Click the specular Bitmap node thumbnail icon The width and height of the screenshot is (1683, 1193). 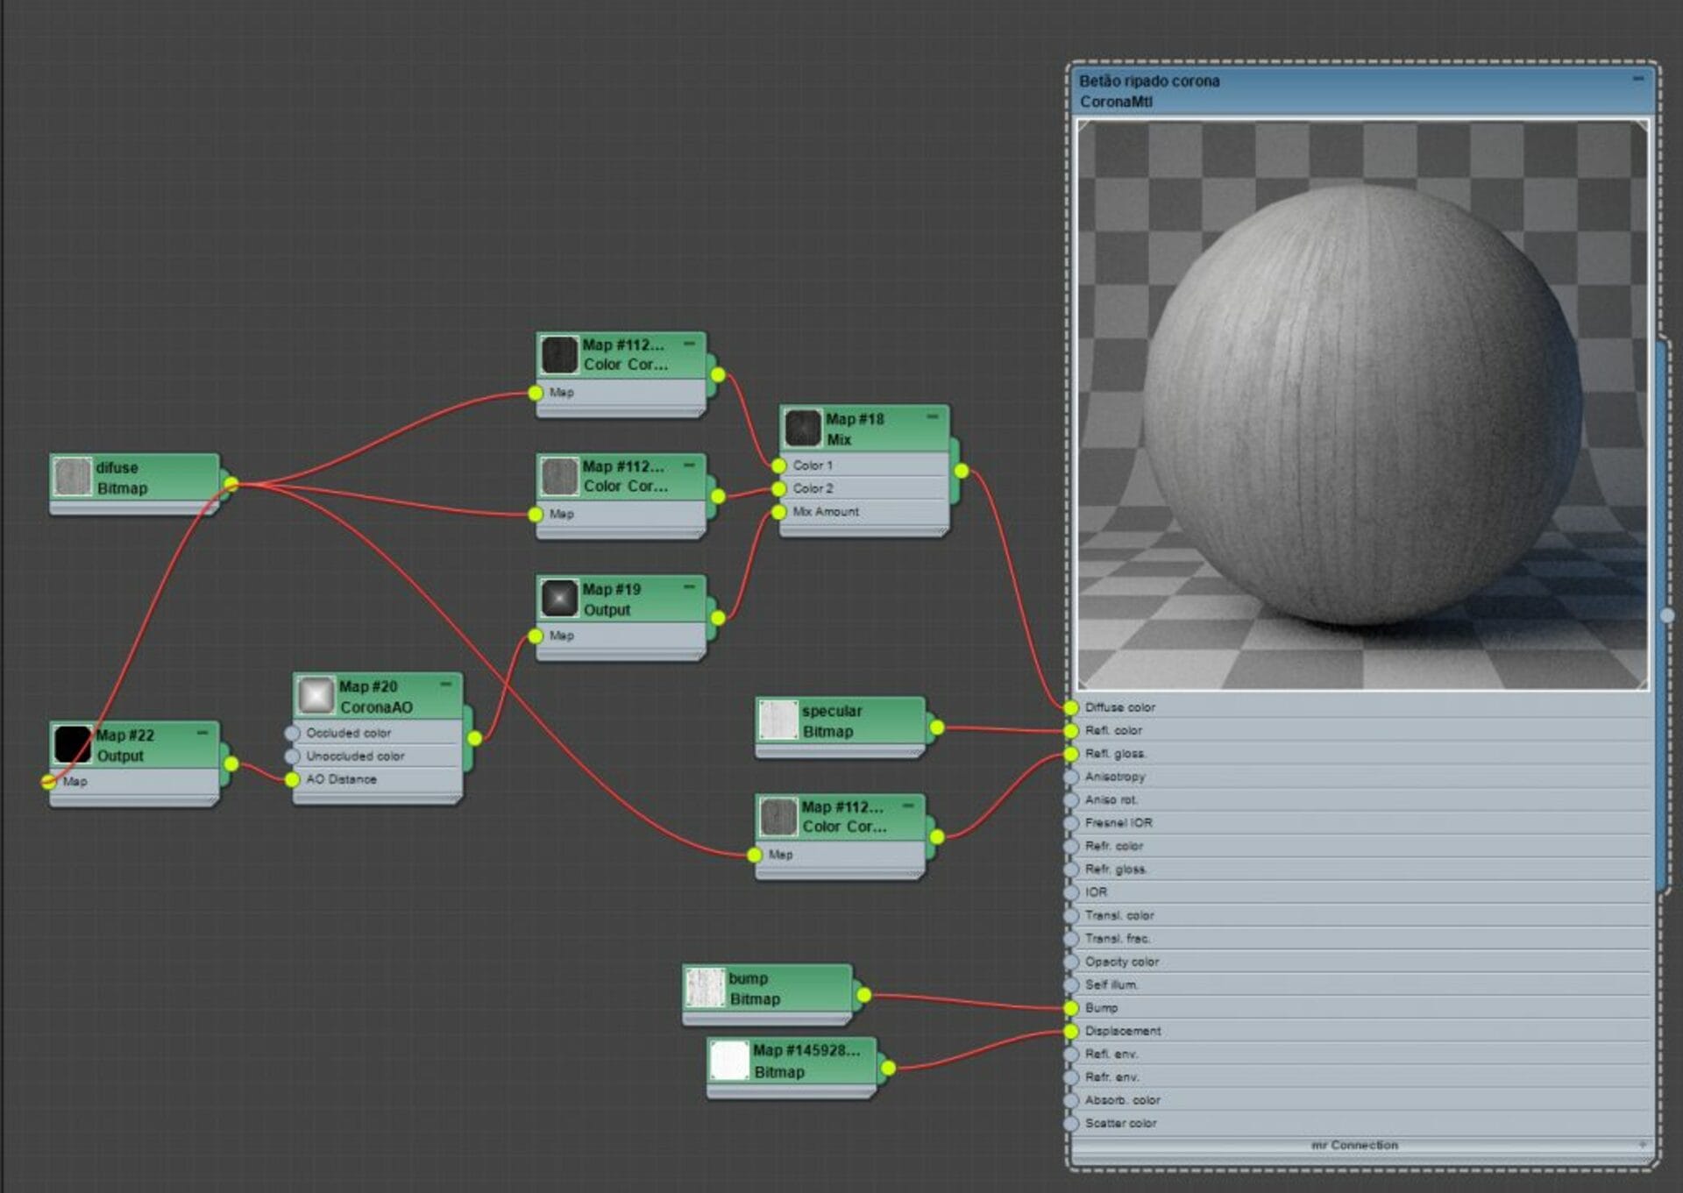[778, 721]
